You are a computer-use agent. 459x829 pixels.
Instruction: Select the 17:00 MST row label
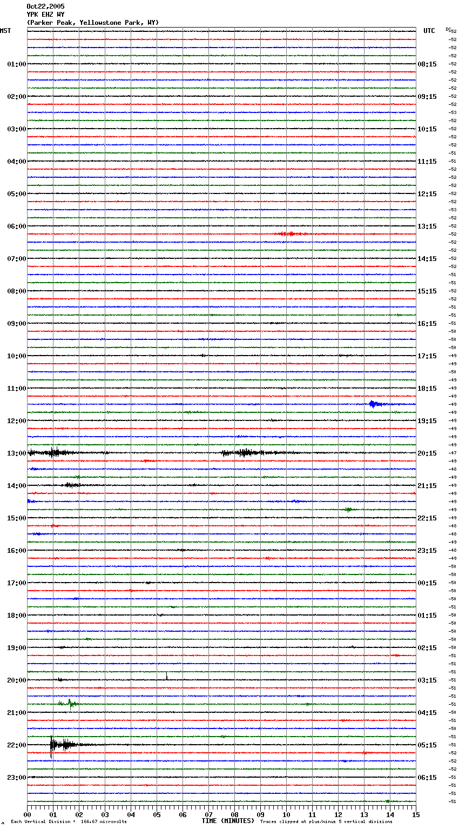click(17, 583)
